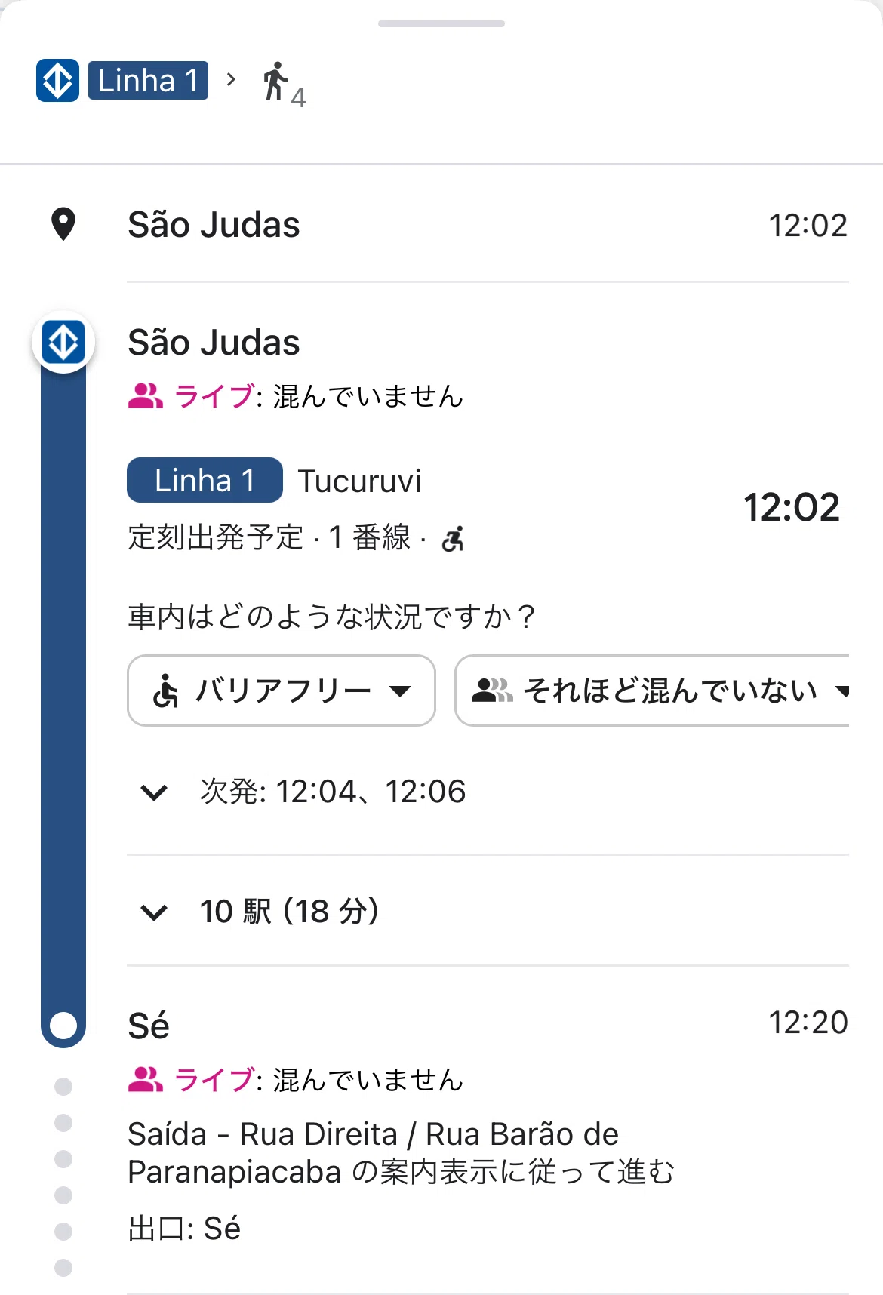883x1295 pixels.
Task: Tap the metro logo icon in header
Action: coord(57,80)
